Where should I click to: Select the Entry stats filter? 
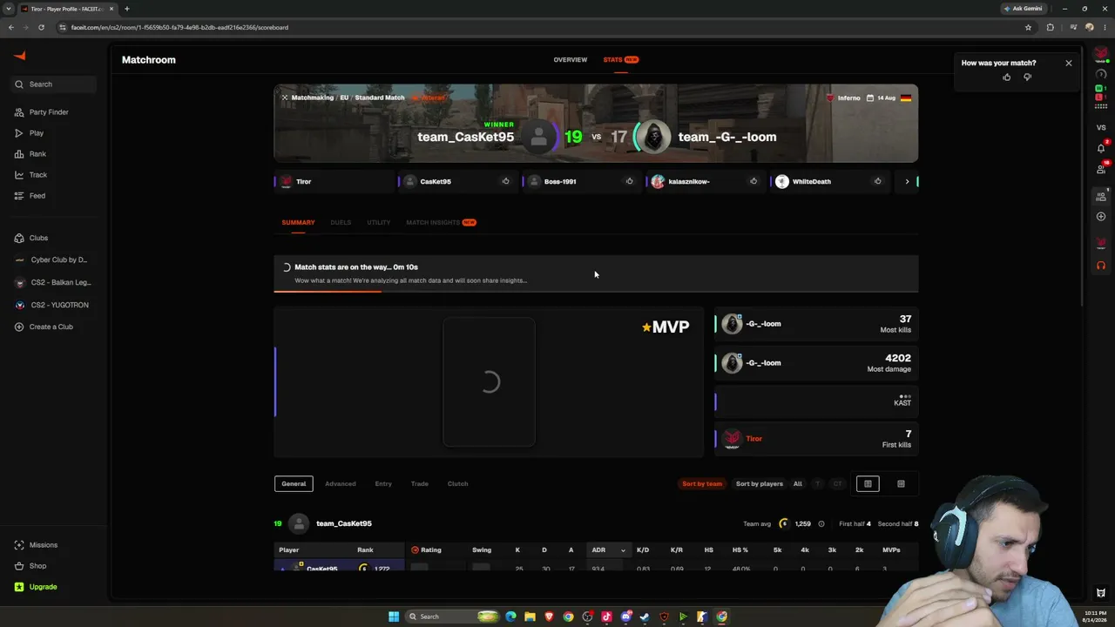[x=383, y=483]
